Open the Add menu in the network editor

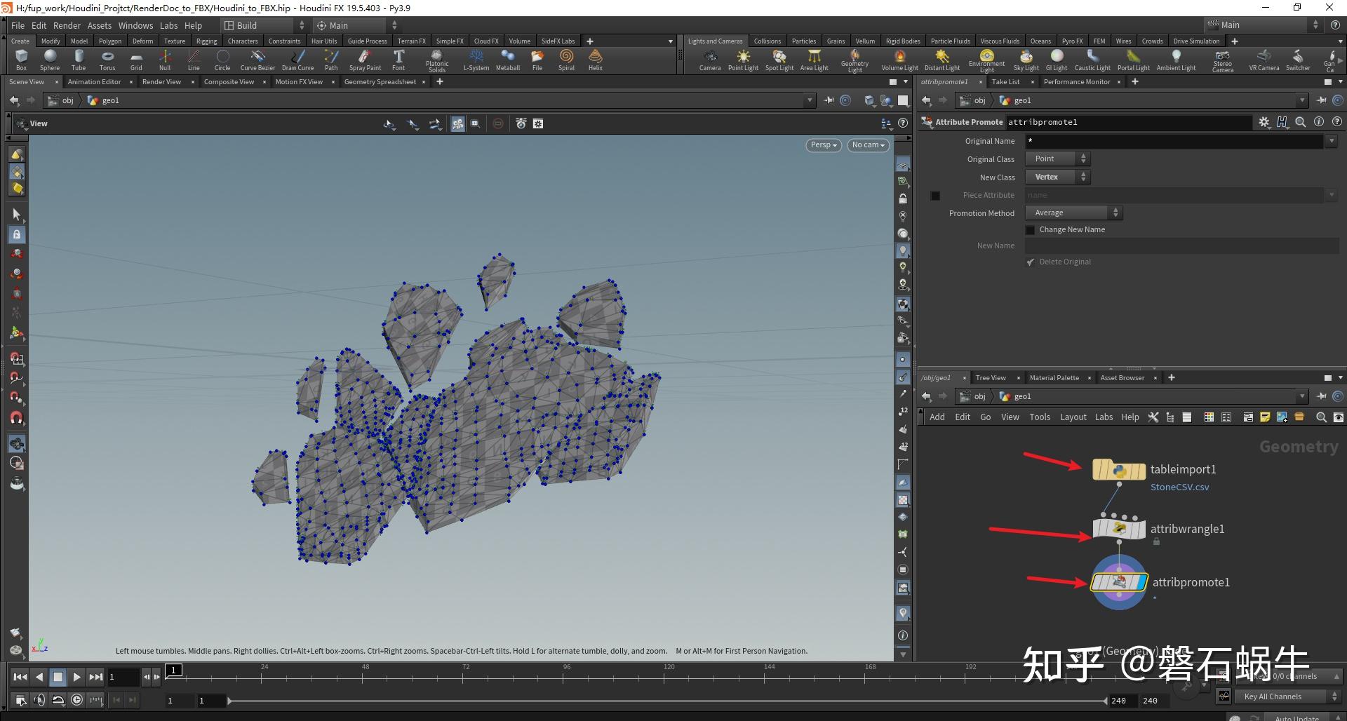point(937,417)
